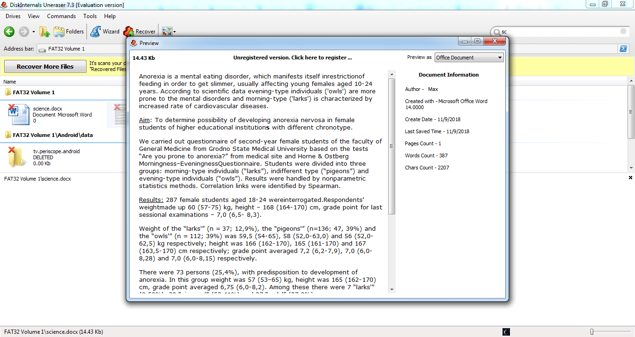Click the Recover toolbar button
The image size is (635, 337).
(x=139, y=32)
